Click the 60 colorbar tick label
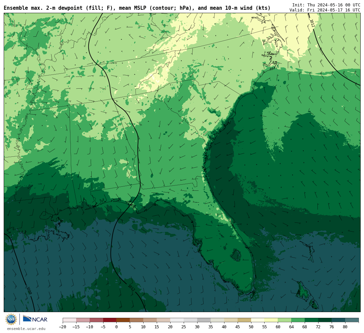This screenshot has height=333, width=364. pos(278,327)
